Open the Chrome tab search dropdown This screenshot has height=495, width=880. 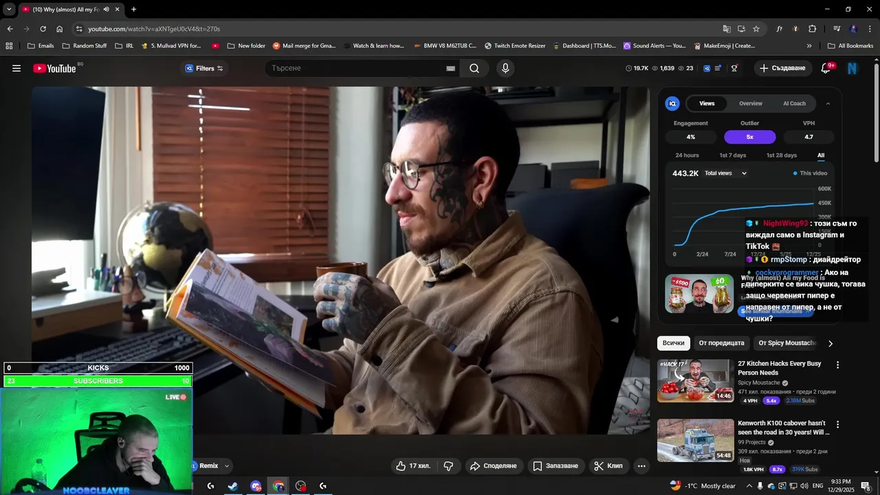(x=9, y=10)
